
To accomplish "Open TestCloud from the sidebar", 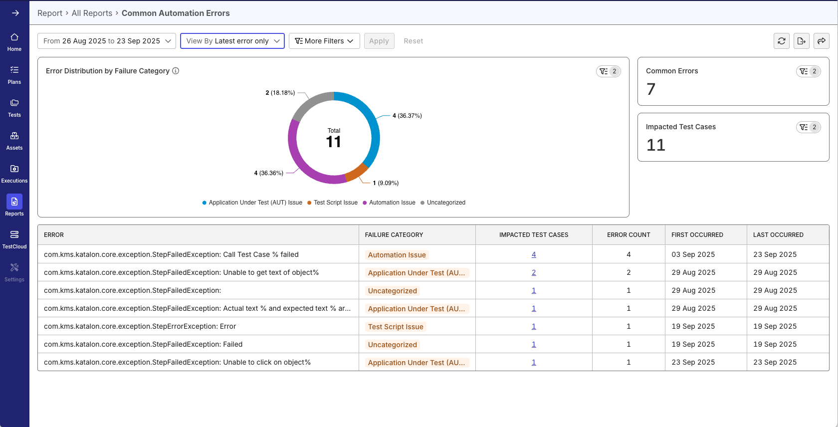I will pyautogui.click(x=14, y=239).
